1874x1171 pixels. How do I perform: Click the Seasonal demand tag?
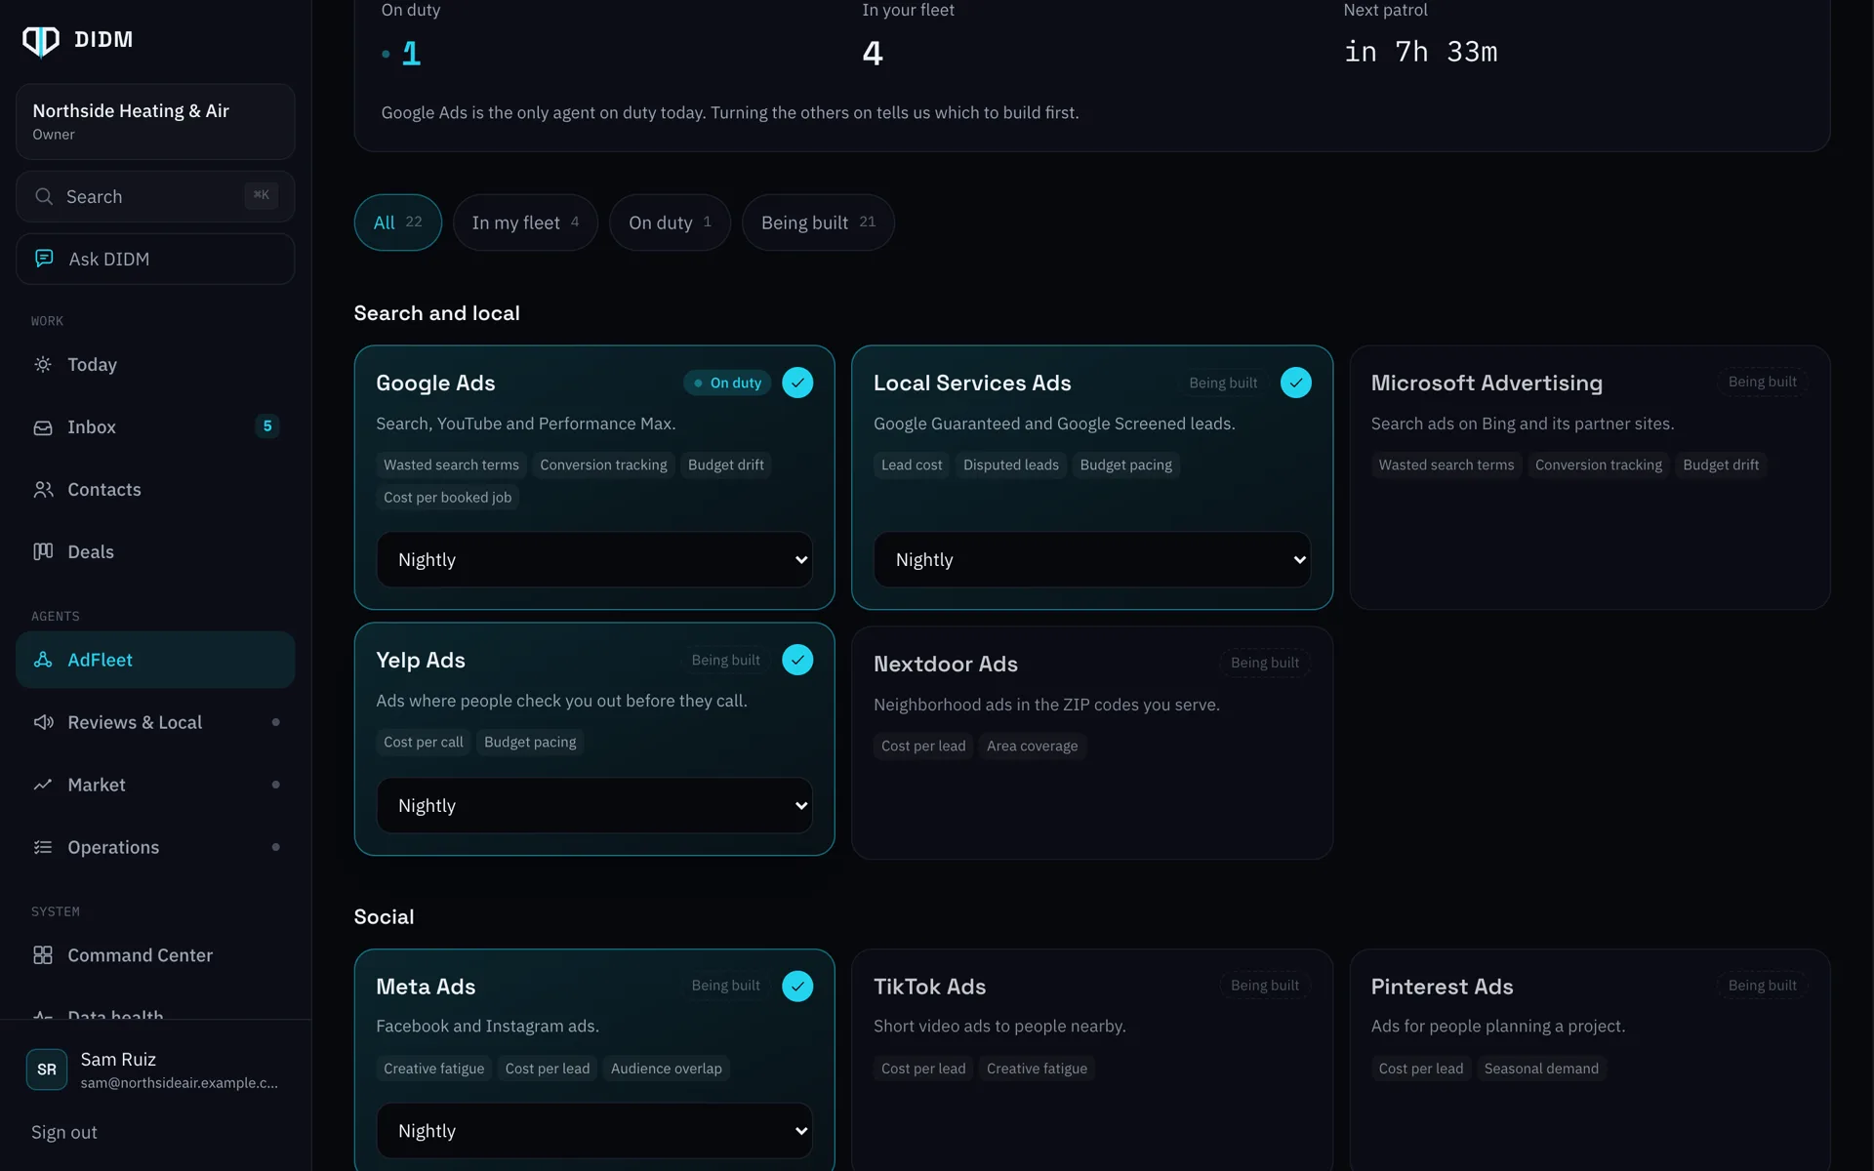[x=1541, y=1069]
